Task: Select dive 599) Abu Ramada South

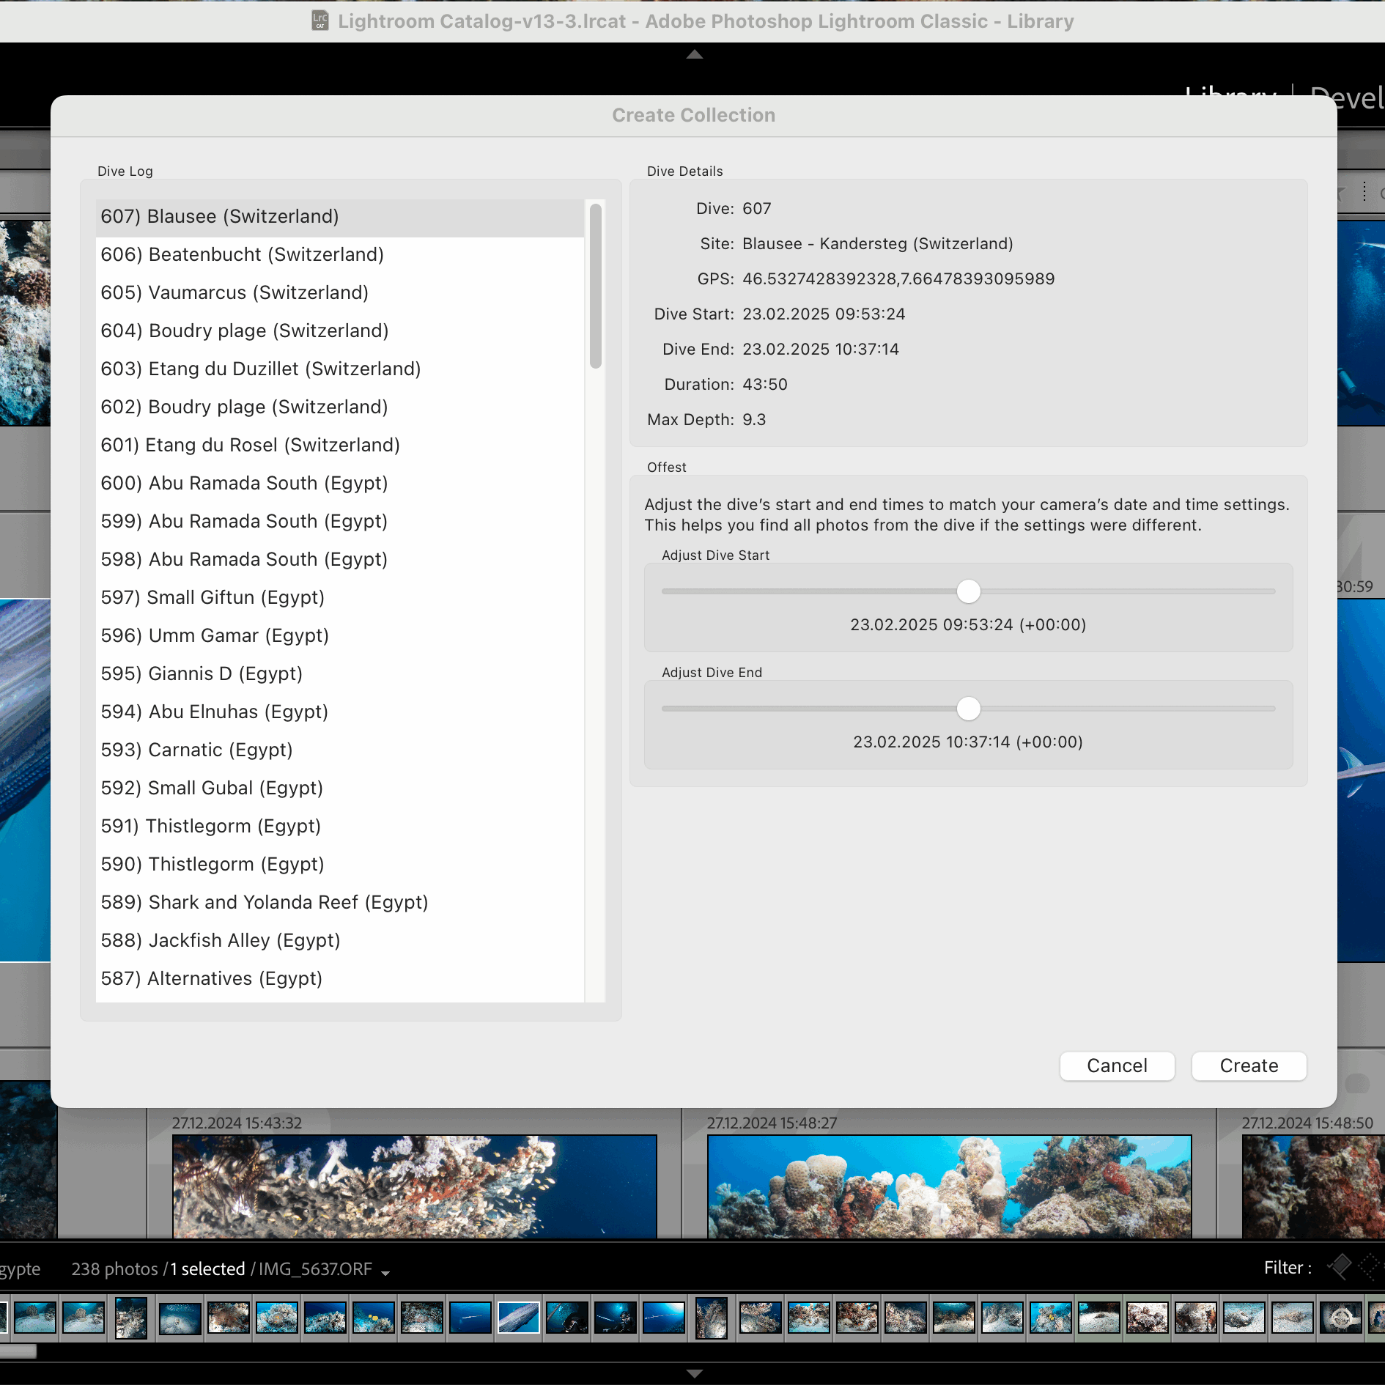Action: (x=340, y=522)
